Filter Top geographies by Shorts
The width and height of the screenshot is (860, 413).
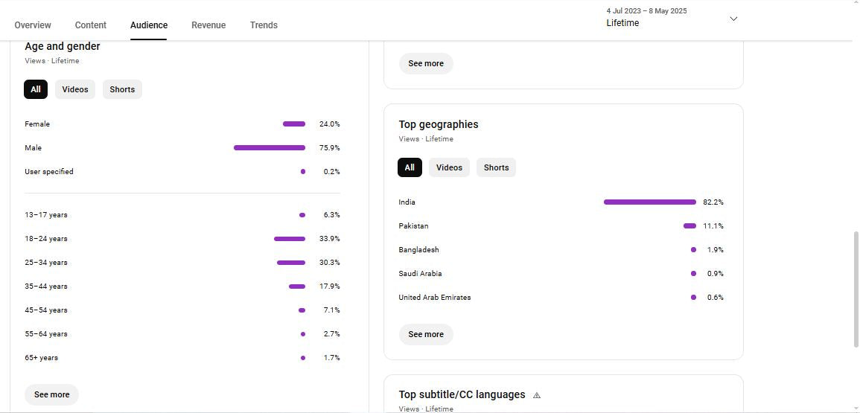(496, 167)
